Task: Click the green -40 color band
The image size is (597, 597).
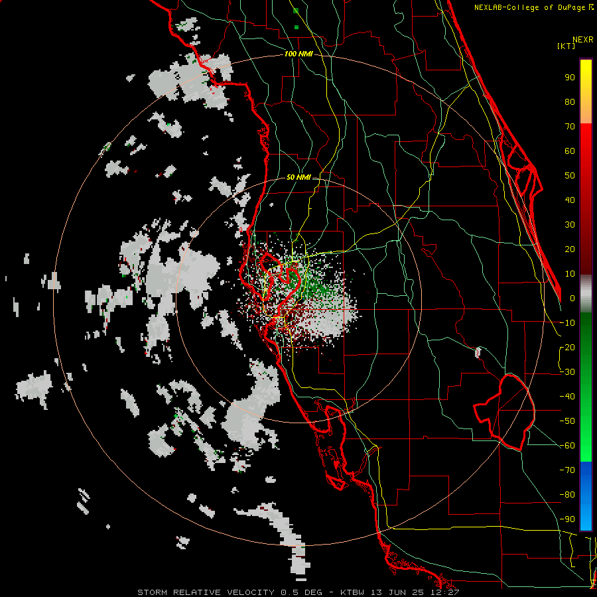Action: pyautogui.click(x=586, y=397)
